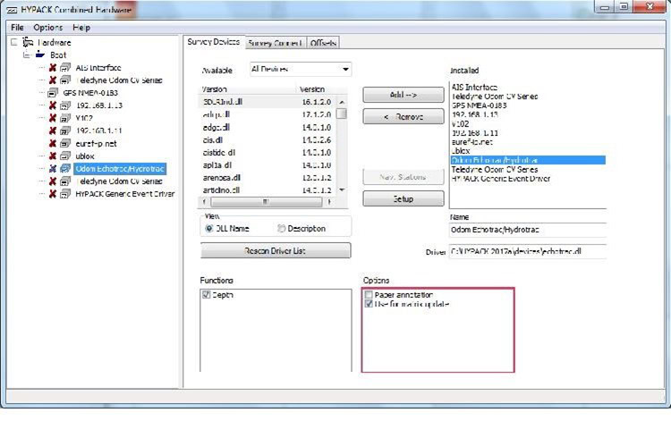Open the Options menu
Viewport: 671px width, 421px height.
[x=48, y=28]
